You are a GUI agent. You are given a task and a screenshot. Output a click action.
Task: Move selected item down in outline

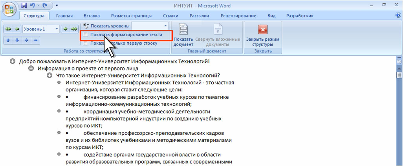pyautogui.click(x=17, y=40)
